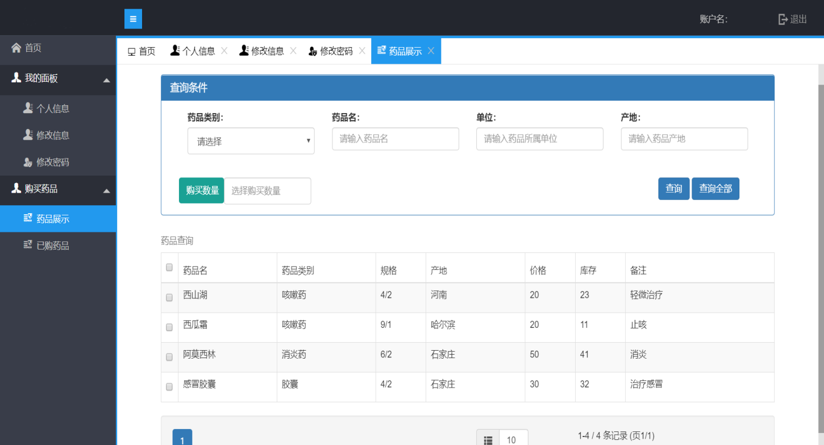Click the home icon in sidebar
Screen dimensions: 824x445
coord(16,48)
